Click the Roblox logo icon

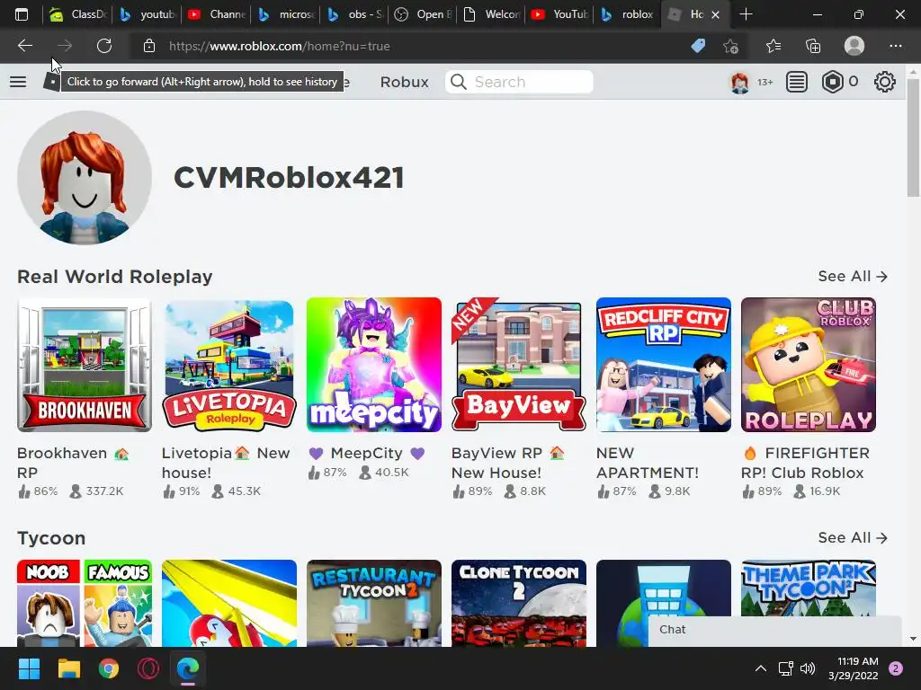(x=51, y=82)
